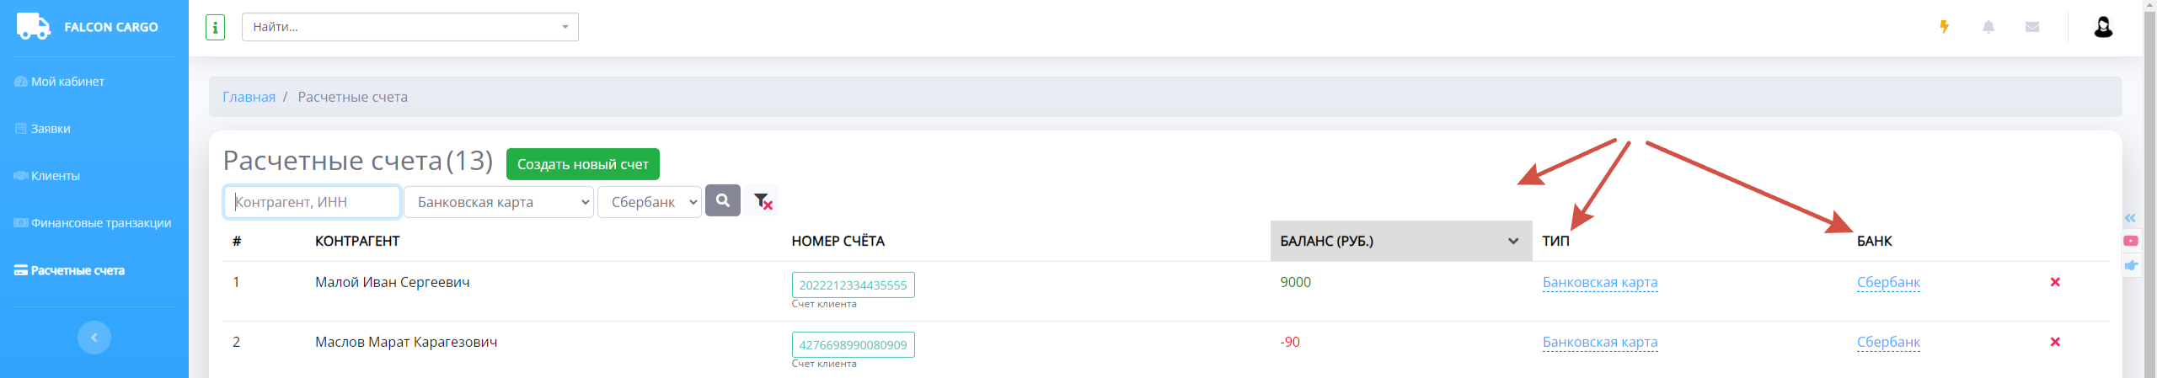Click the YouTube icon on right edge
The width and height of the screenshot is (2157, 378).
click(2131, 241)
